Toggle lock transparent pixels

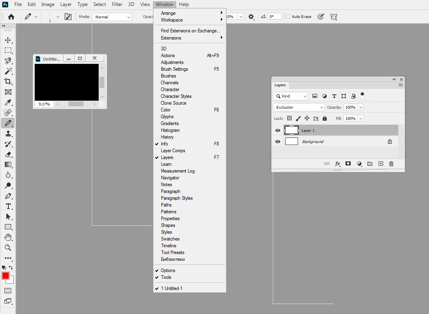[x=289, y=118]
